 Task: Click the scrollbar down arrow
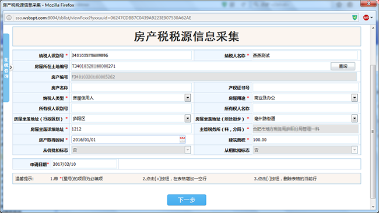click(373, 207)
